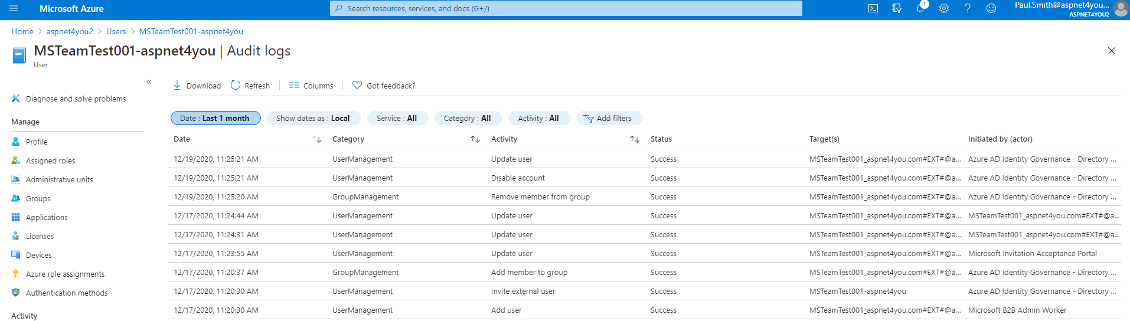
Task: Click the Add filters button text
Action: click(x=614, y=118)
